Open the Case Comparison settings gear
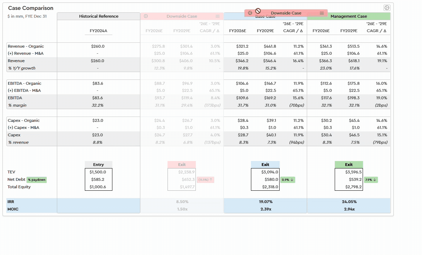 (387, 8)
